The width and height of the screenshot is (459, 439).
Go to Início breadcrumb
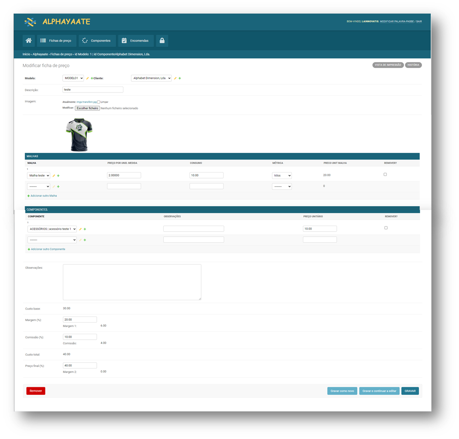(x=26, y=54)
